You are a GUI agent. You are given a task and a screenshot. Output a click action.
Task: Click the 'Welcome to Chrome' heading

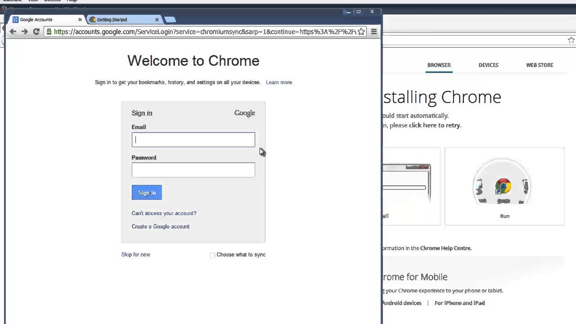click(193, 61)
